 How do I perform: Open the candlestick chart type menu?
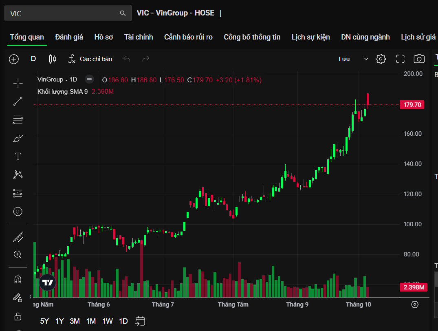click(52, 59)
